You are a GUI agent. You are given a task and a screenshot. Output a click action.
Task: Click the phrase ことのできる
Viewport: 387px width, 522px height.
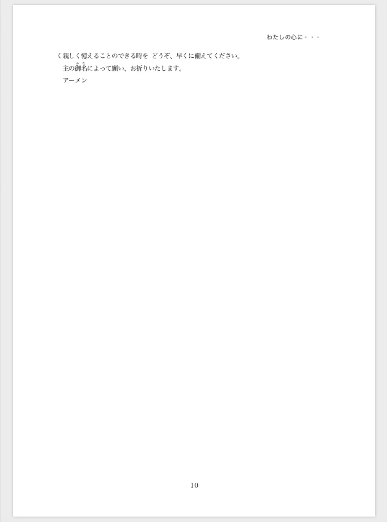pyautogui.click(x=118, y=56)
